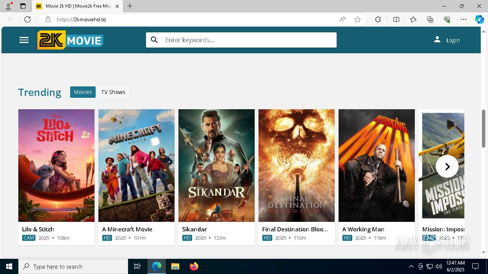Image resolution: width=488 pixels, height=274 pixels.
Task: Open the notification center icon
Action: pos(475,266)
